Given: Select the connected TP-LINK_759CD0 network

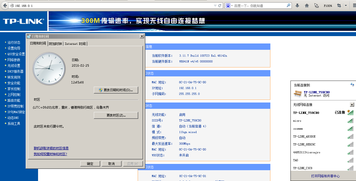Looking at the screenshot, I should tap(323, 112).
